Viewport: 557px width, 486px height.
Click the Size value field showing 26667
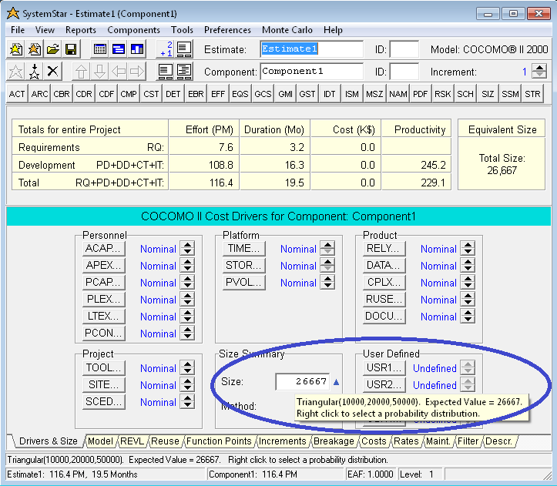[303, 381]
